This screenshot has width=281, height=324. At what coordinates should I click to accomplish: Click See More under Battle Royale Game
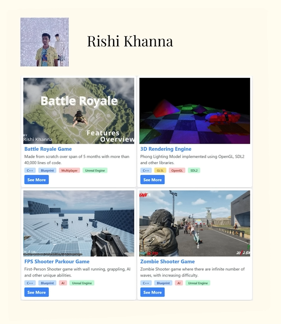tap(36, 180)
